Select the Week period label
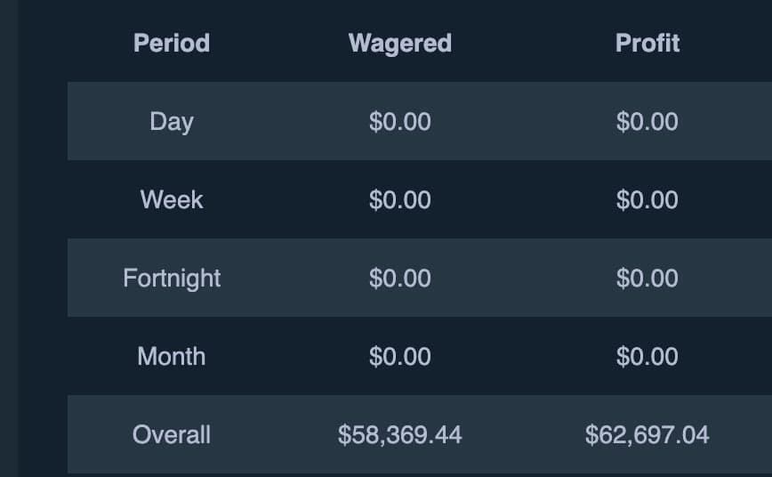This screenshot has width=772, height=477. point(172,199)
